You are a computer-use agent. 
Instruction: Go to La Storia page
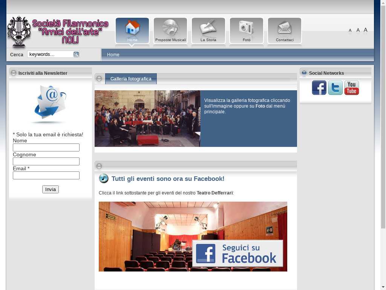208,31
